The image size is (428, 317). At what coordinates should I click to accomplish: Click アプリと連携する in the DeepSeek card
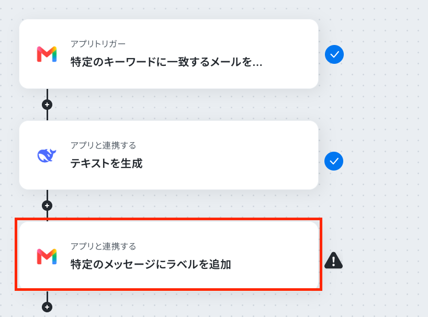coord(103,145)
